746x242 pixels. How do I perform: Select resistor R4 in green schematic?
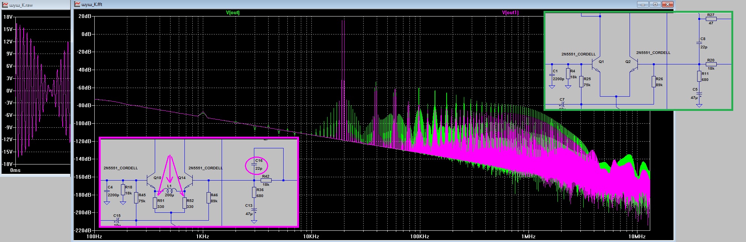[568, 73]
